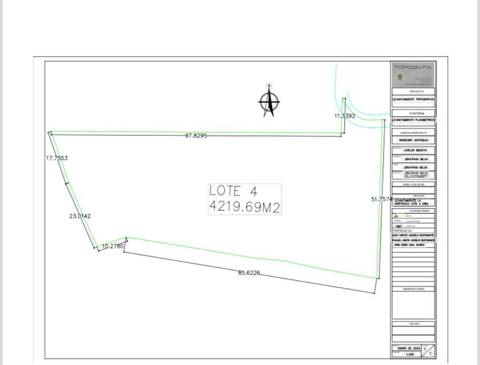480x365 pixels.
Task: Click the OBSERVACIONES section header
Action: (x=413, y=289)
